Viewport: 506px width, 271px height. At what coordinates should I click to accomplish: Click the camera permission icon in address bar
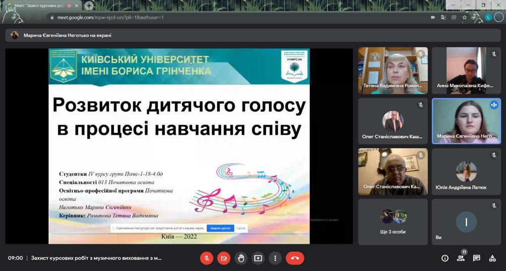point(433,17)
